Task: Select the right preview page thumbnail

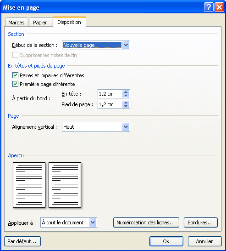Action: click(x=65, y=185)
